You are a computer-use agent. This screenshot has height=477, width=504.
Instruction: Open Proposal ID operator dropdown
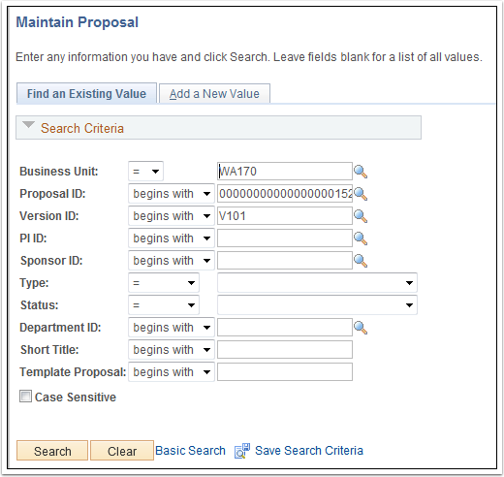click(172, 194)
